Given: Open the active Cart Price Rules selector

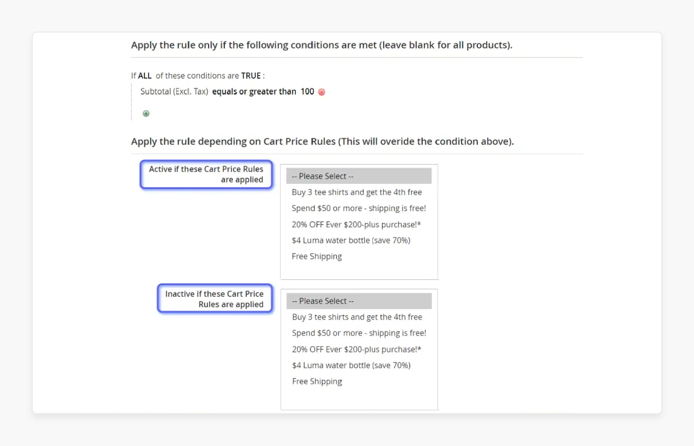Looking at the screenshot, I should click(x=359, y=176).
